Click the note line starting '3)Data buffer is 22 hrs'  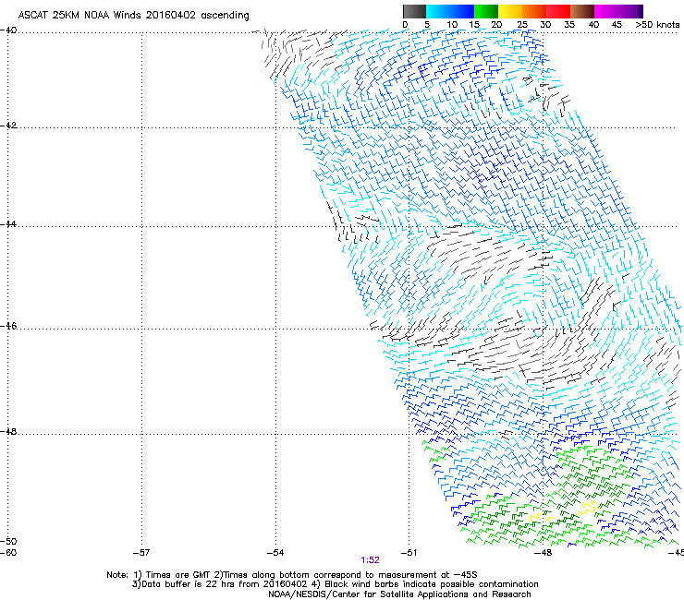[335, 584]
